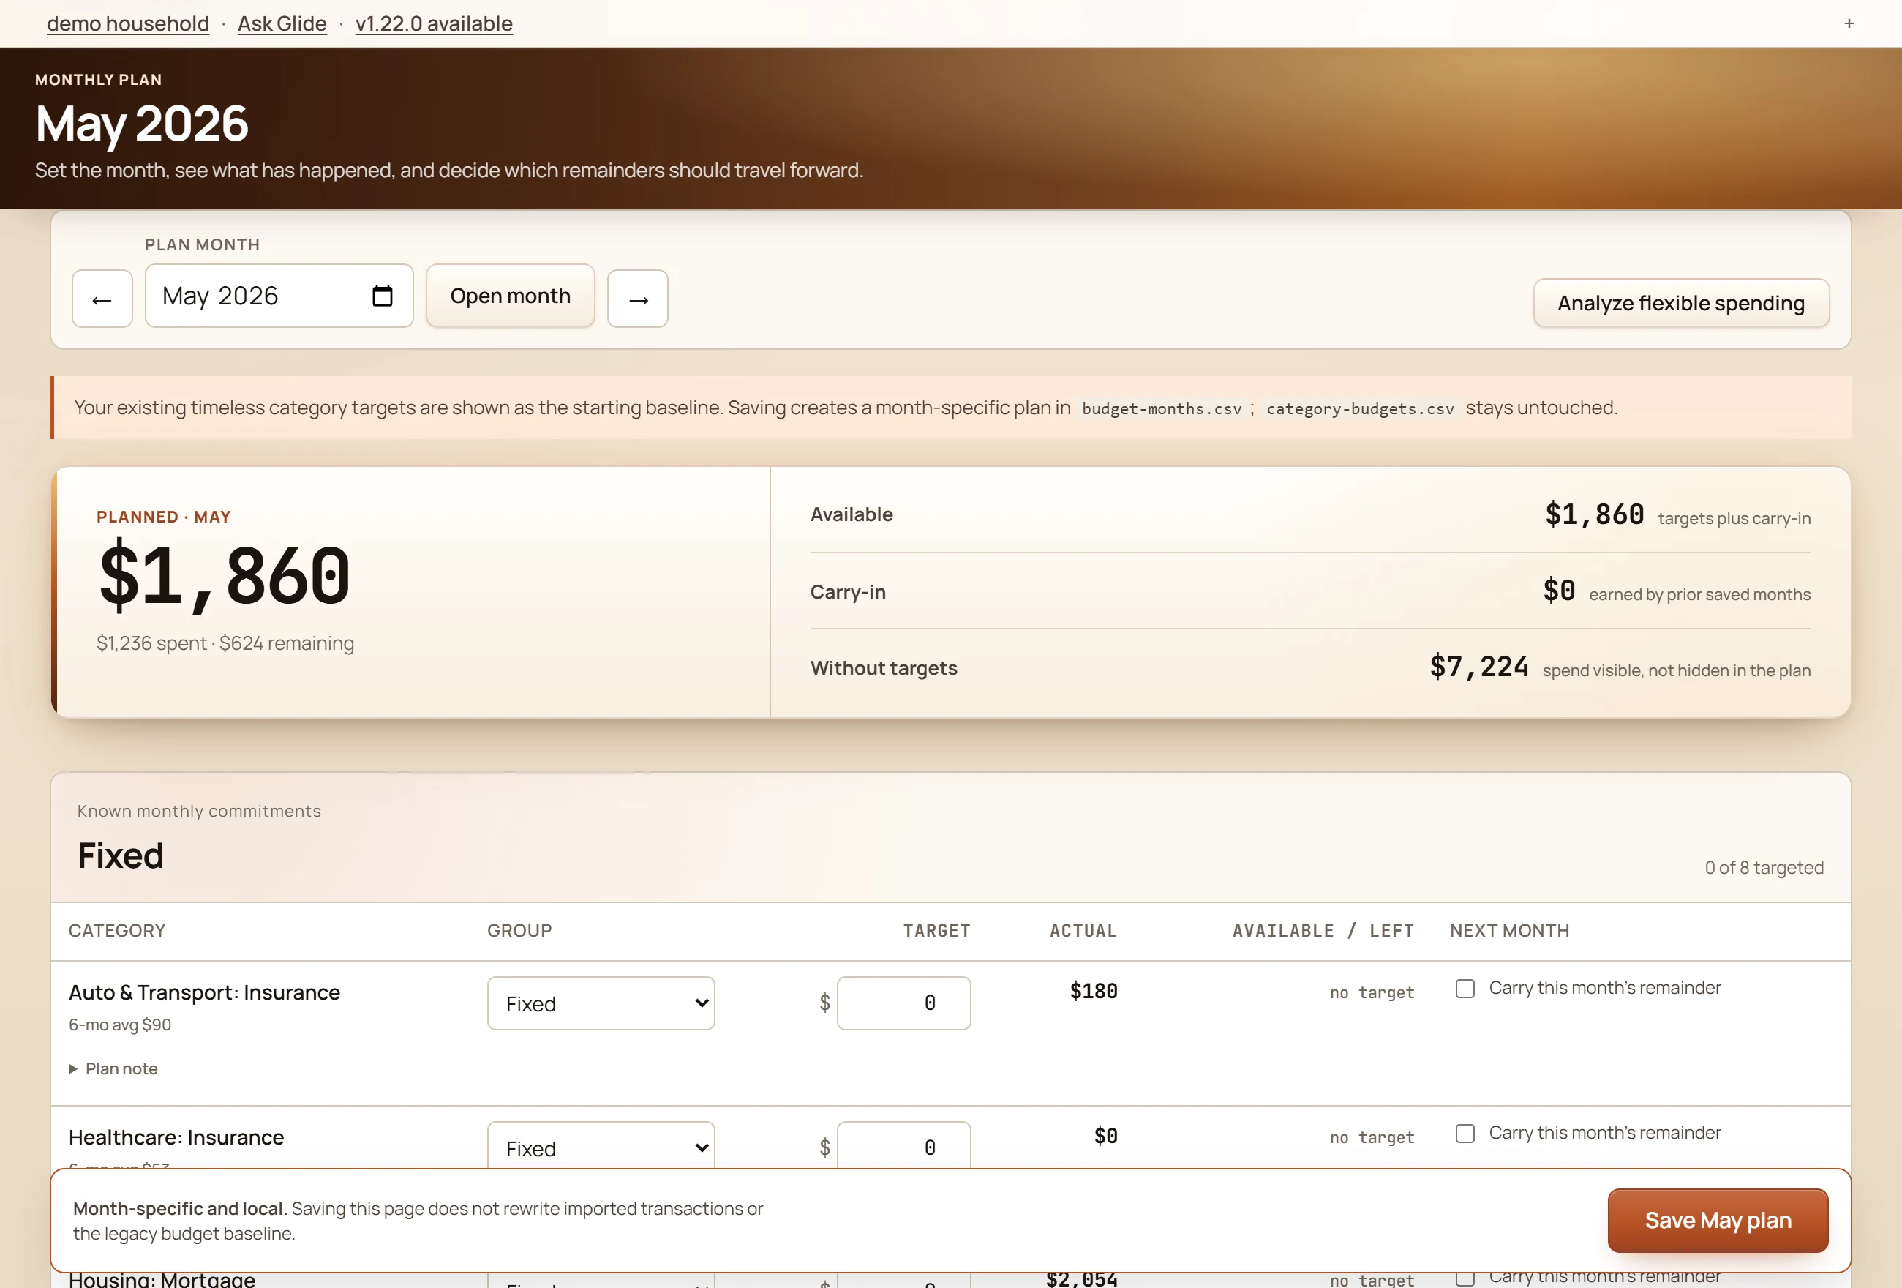Click the $7,224 without targets value
Screen dimensions: 1902x1288
point(1479,667)
